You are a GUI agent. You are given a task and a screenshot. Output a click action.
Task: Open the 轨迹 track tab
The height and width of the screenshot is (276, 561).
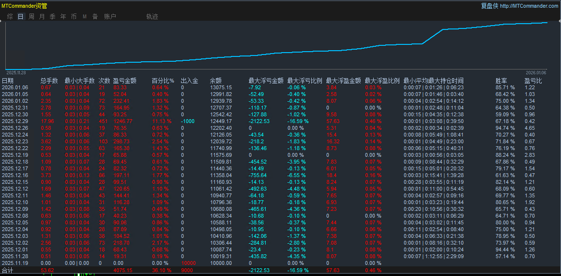152,16
